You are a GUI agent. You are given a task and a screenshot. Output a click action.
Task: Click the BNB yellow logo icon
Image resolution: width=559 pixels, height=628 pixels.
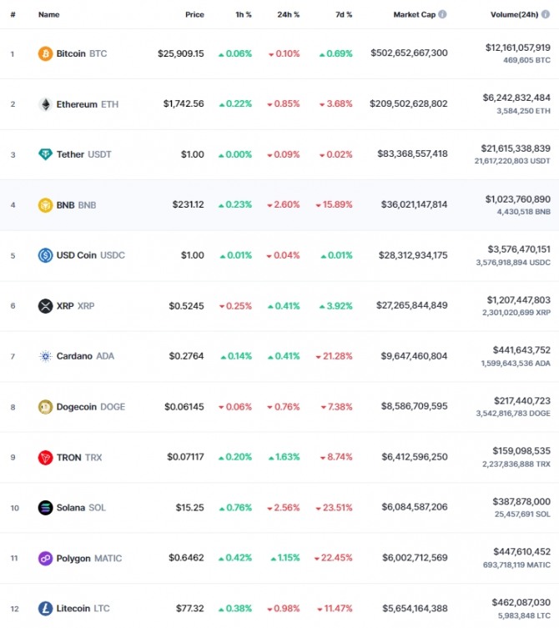45,205
